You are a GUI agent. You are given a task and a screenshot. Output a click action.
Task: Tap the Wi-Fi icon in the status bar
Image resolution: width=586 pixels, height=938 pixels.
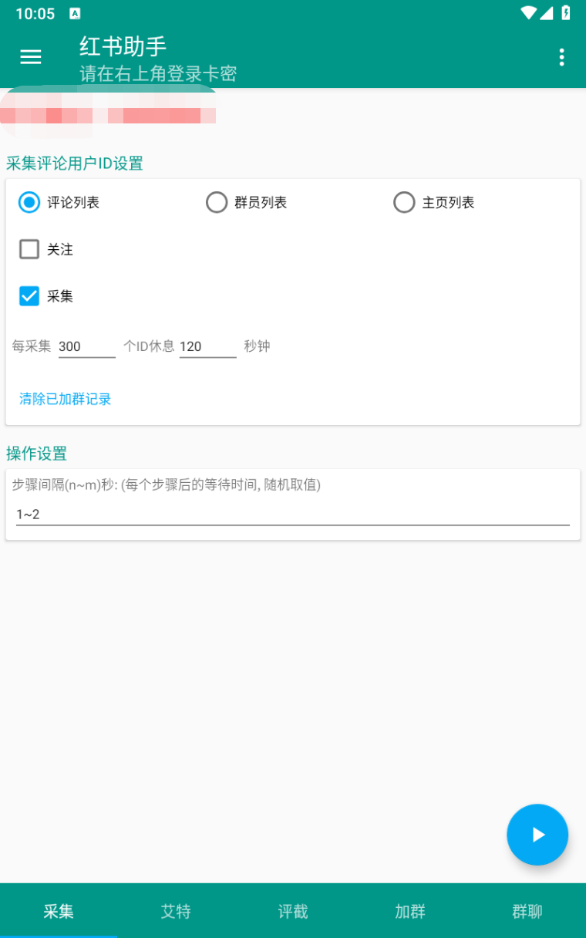pyautogui.click(x=527, y=12)
